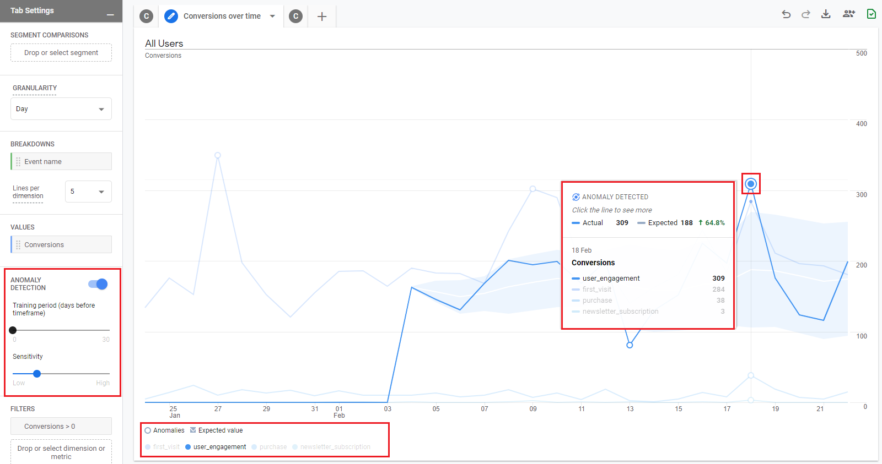Click the first_visit anomaly point near 09 Feb

533,189
